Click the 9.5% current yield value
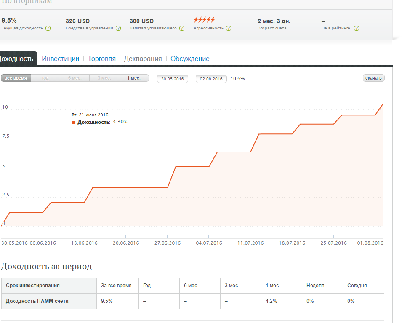This screenshot has width=402, height=323. tap(9, 21)
